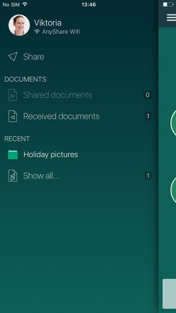Tap the Share paper plane icon
The width and height of the screenshot is (176, 313).
(x=13, y=57)
